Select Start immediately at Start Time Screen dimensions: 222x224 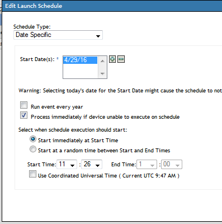(33, 139)
